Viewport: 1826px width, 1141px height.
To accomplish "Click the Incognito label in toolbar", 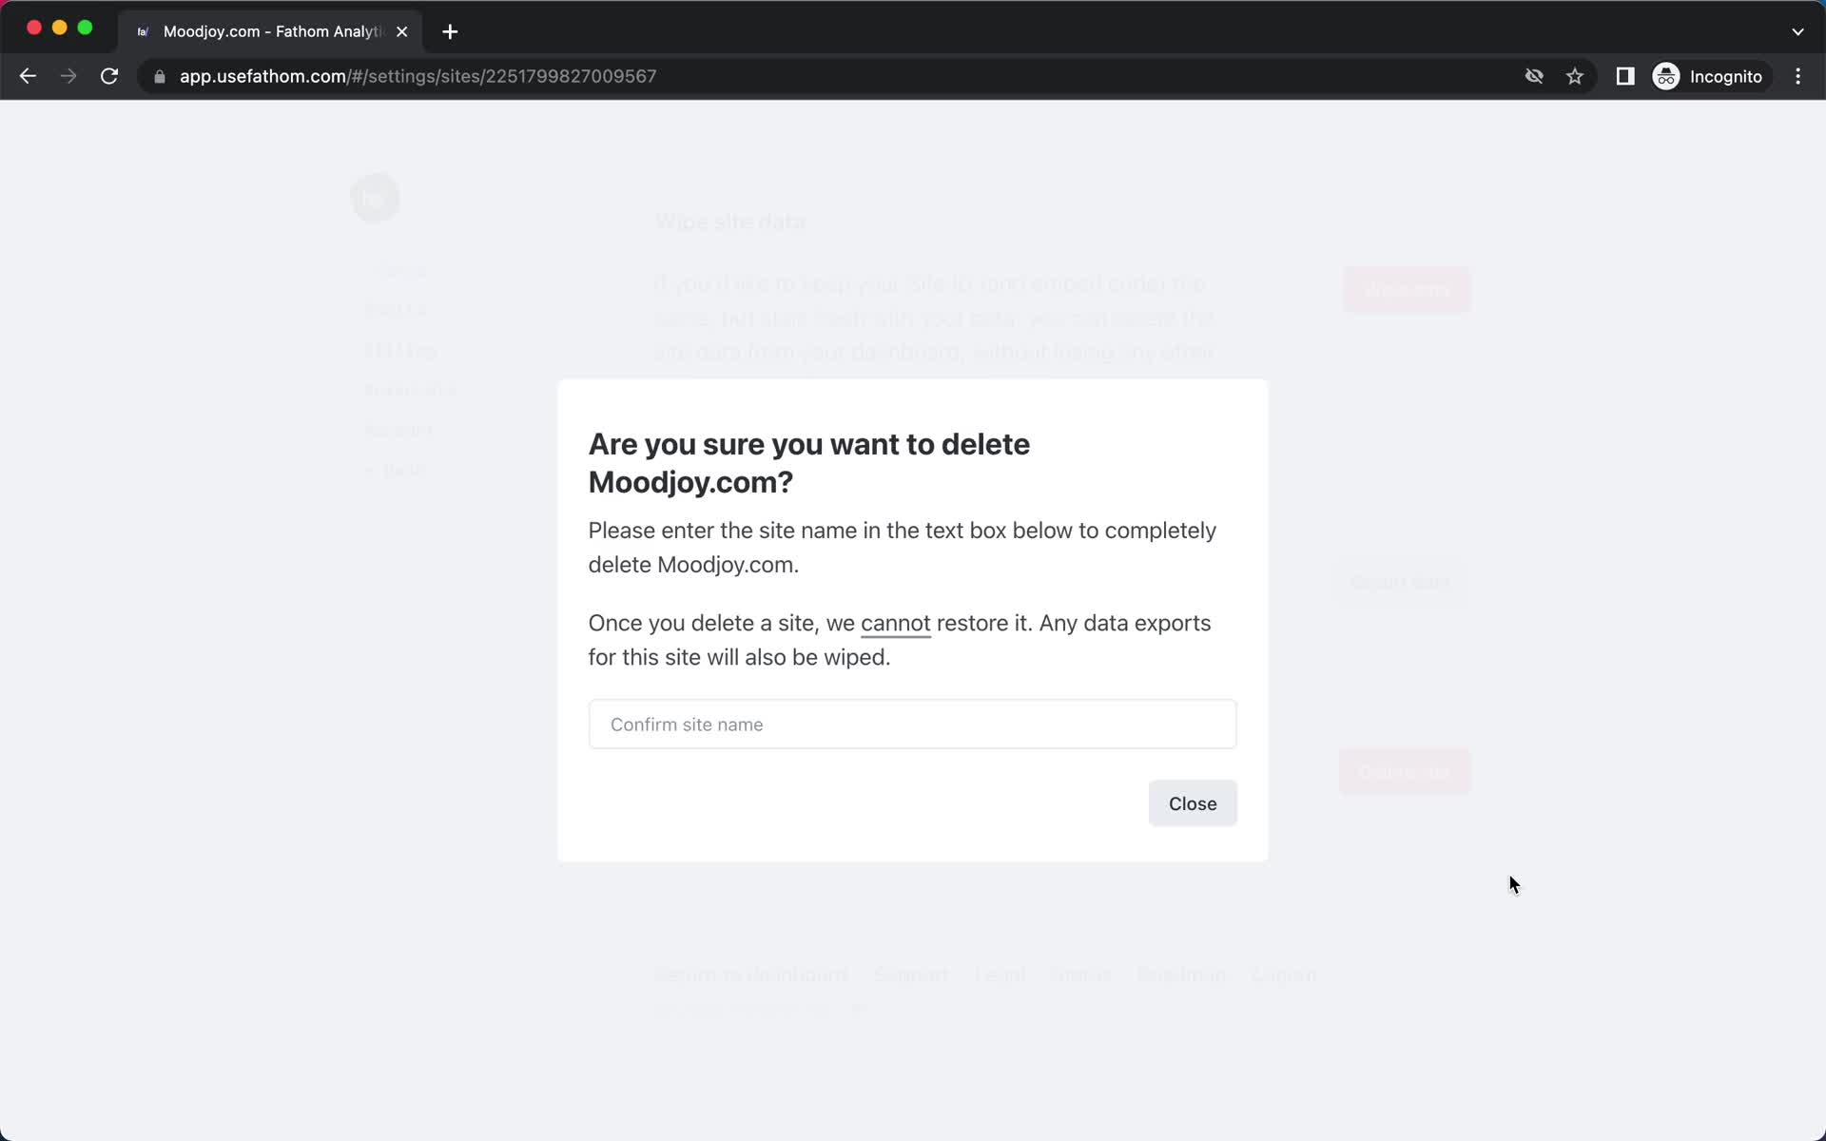I will [x=1727, y=76].
